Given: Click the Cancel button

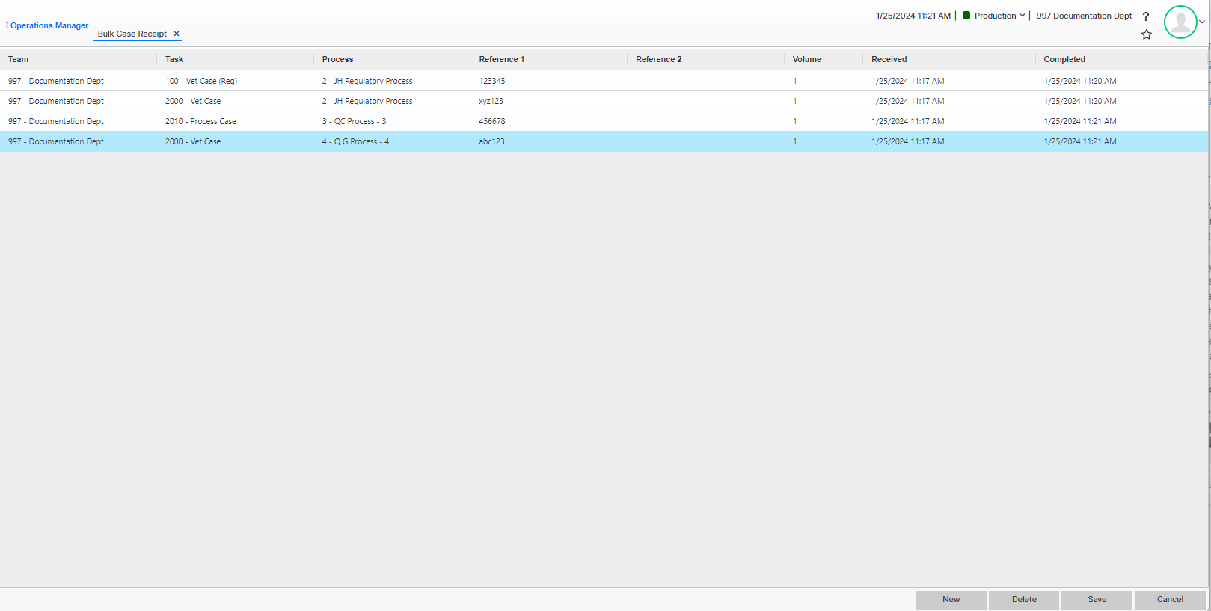Looking at the screenshot, I should (1169, 599).
